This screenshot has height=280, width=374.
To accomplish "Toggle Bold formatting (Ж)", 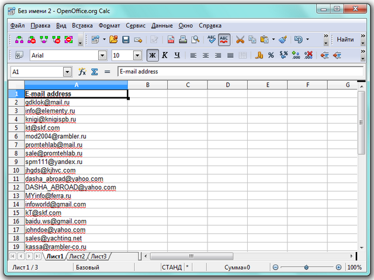I will coord(153,55).
